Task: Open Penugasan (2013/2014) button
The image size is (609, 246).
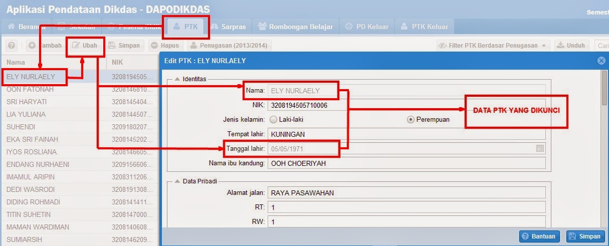Action: coord(229,46)
